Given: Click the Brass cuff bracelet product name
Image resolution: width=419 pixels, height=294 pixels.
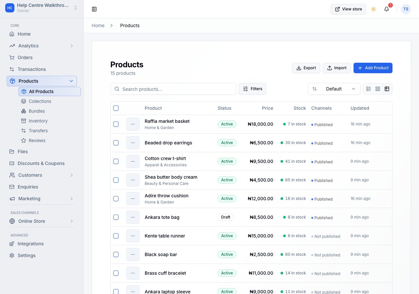Looking at the screenshot, I should tap(165, 273).
